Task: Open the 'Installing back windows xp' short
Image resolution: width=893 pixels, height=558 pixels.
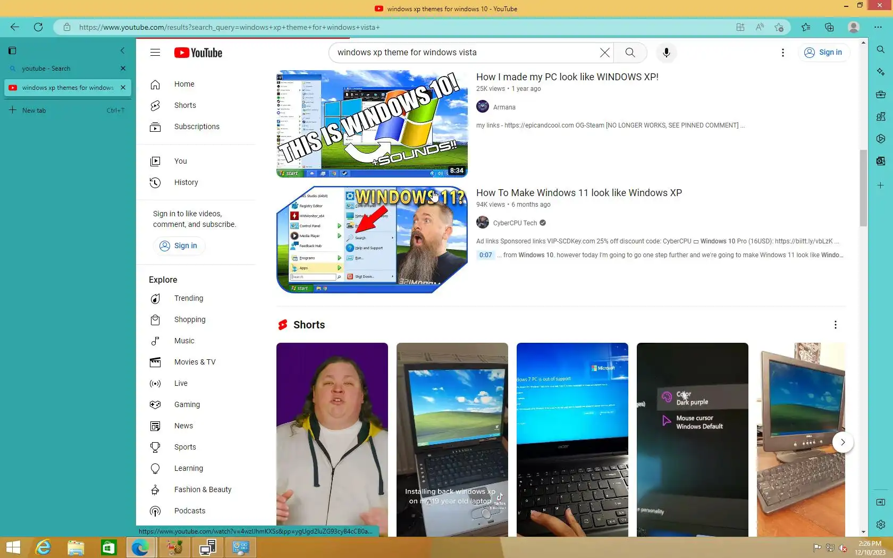Action: (x=452, y=439)
